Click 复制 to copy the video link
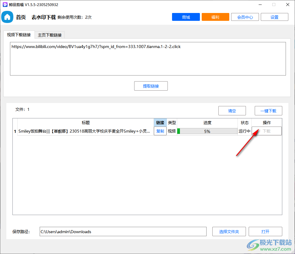 pyautogui.click(x=160, y=131)
